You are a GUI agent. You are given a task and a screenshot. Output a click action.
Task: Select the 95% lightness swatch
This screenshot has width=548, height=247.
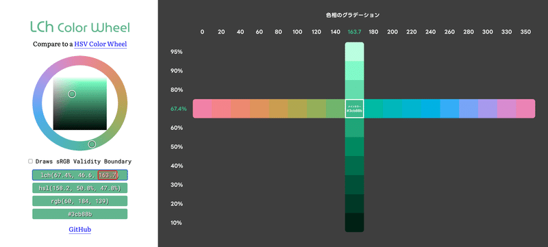354,51
